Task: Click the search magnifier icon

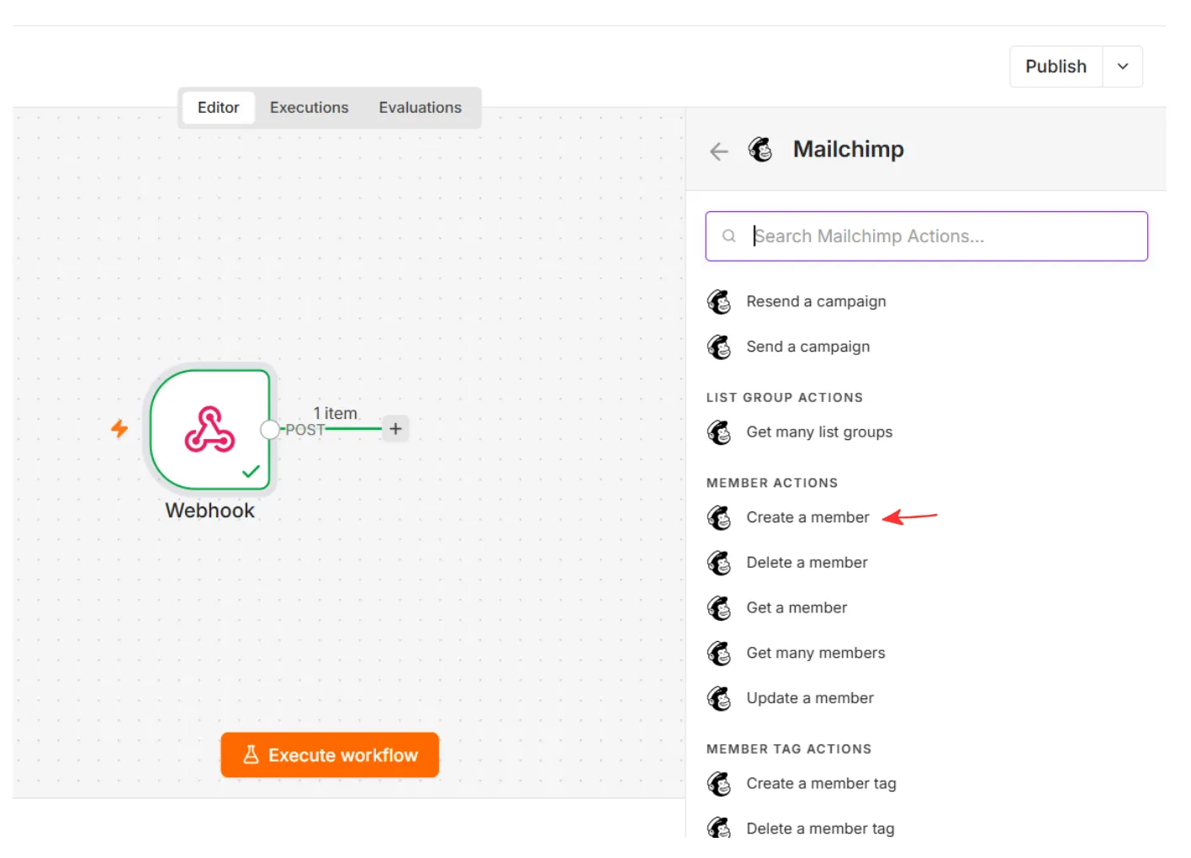Action: click(x=729, y=236)
